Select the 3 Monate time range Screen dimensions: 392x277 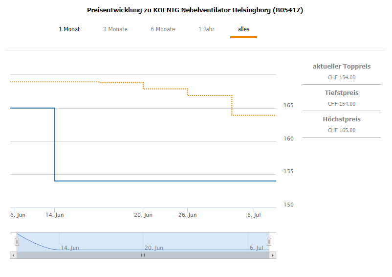pyautogui.click(x=115, y=29)
